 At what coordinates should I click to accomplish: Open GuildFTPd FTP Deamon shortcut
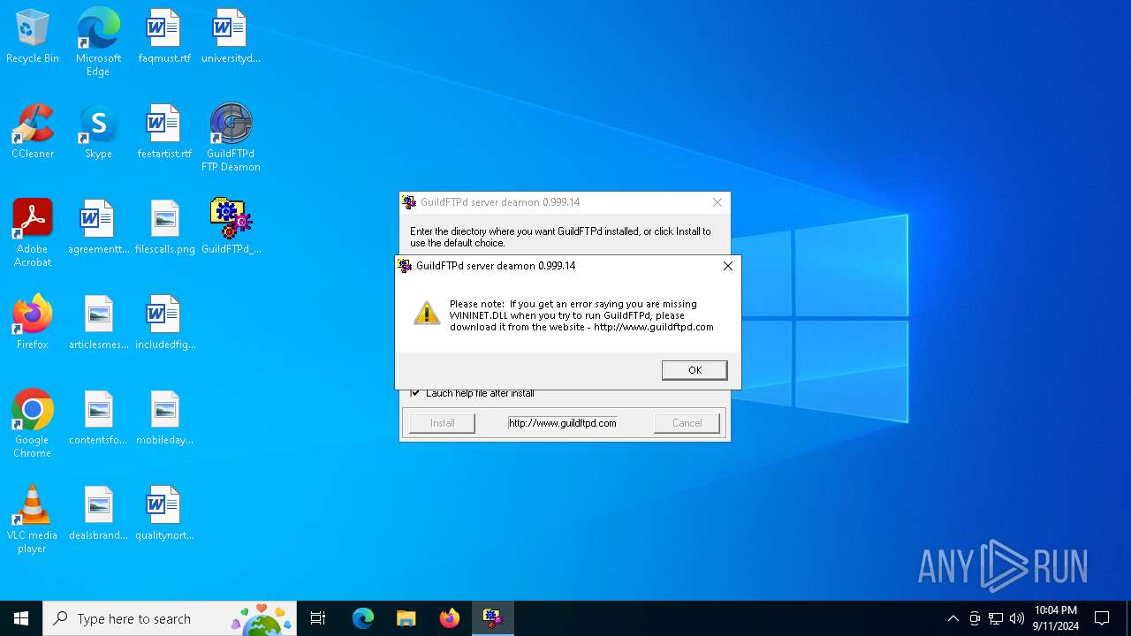[231, 137]
